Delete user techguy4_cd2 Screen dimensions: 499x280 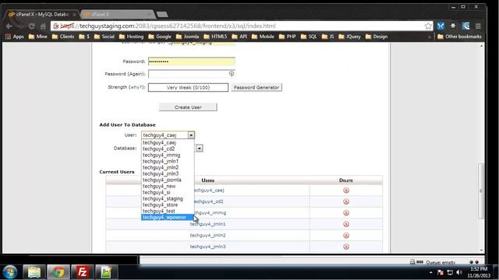click(346, 201)
